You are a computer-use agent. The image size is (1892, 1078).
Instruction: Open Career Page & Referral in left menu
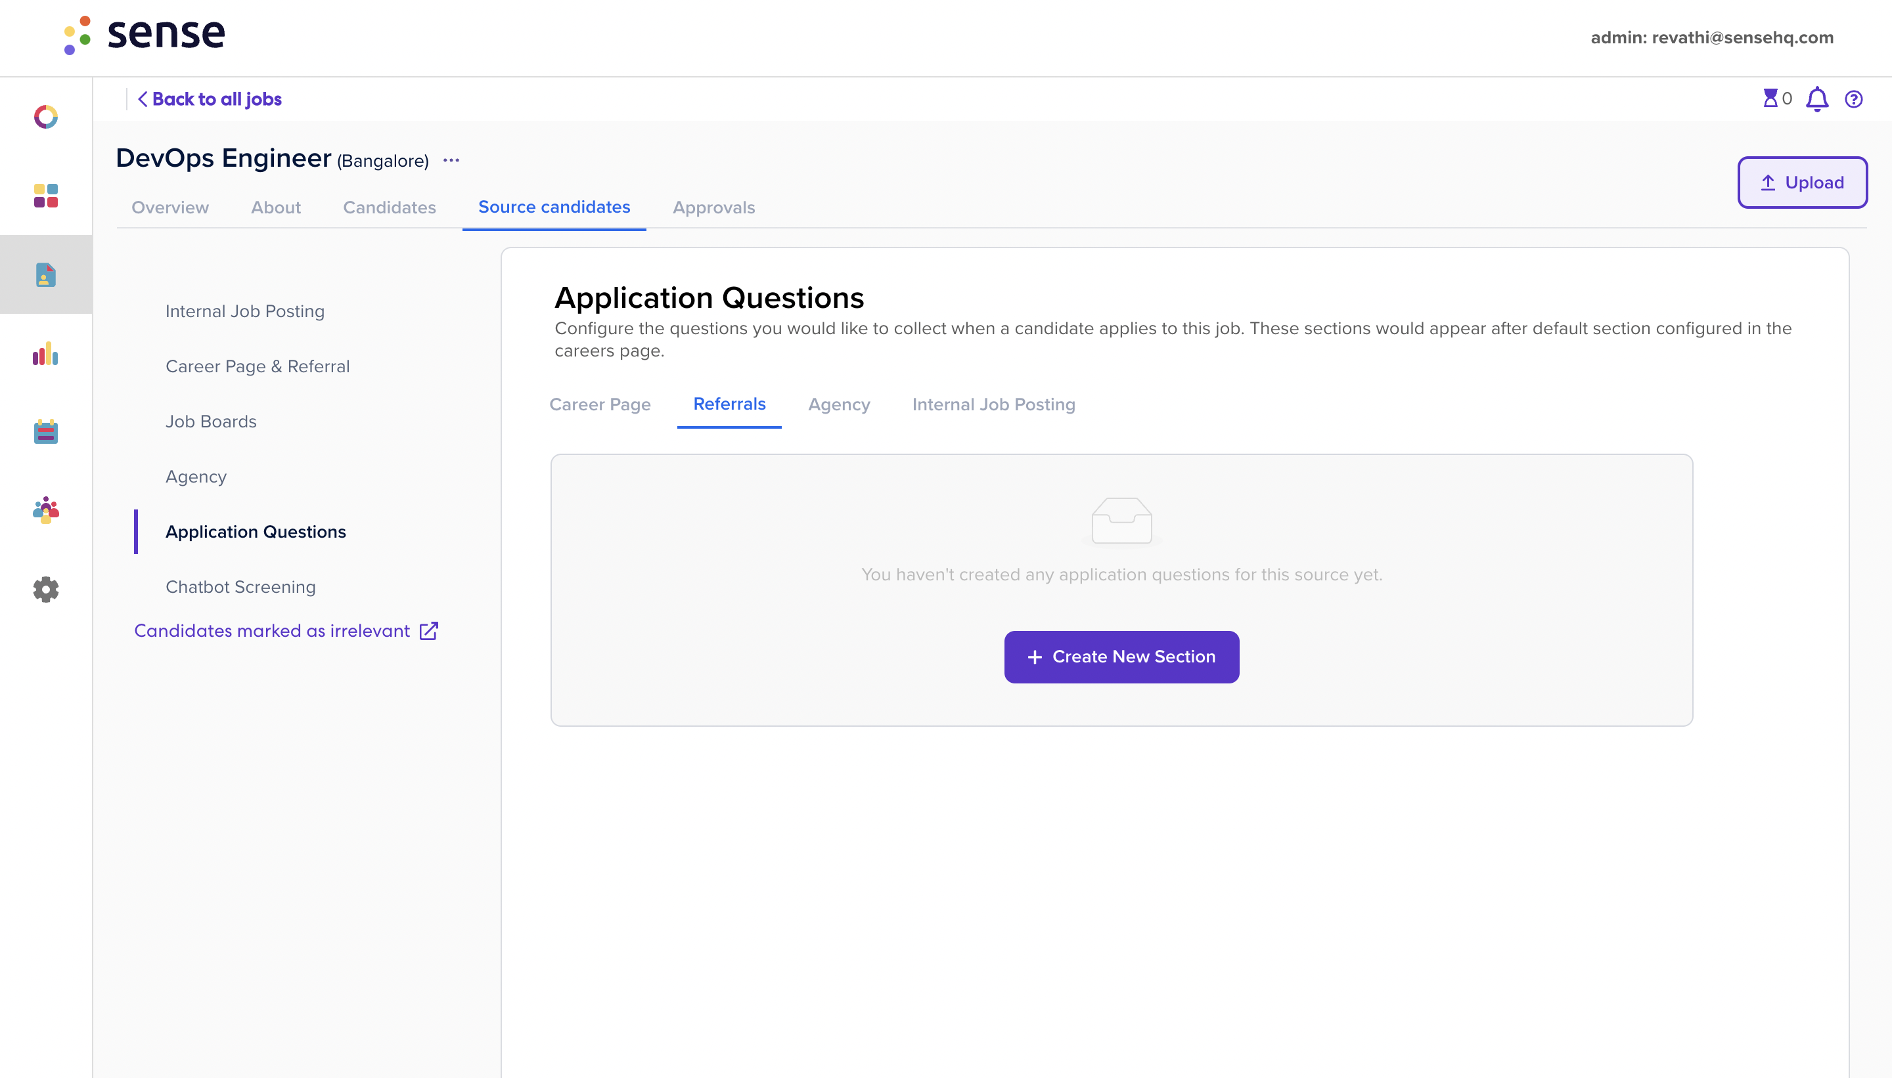pyautogui.click(x=258, y=366)
